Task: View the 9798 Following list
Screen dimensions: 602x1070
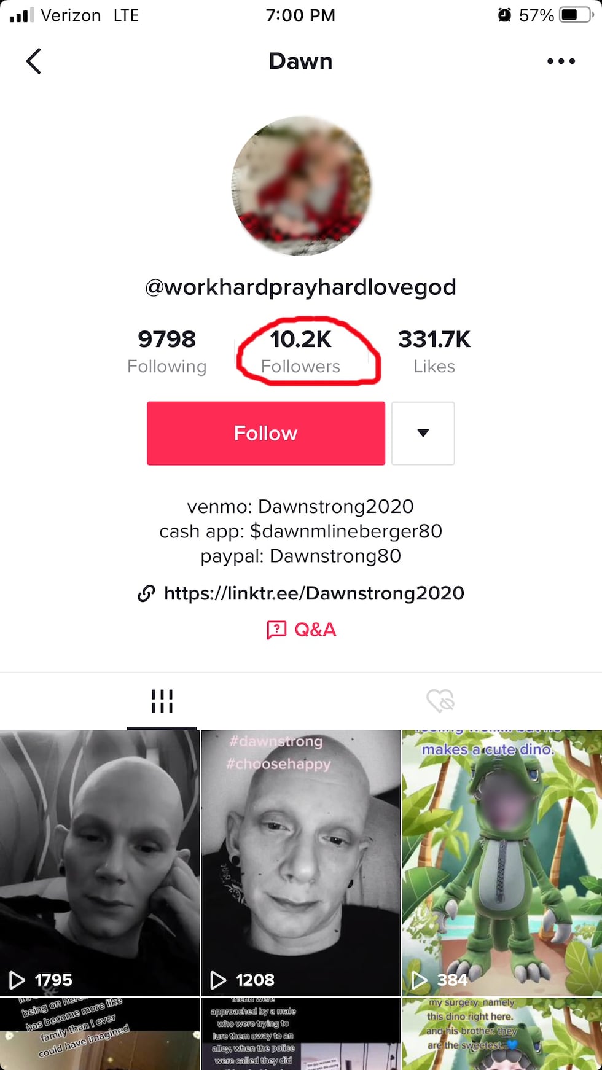Action: [166, 350]
